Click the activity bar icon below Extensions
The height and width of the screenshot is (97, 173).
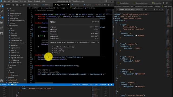point(2,34)
